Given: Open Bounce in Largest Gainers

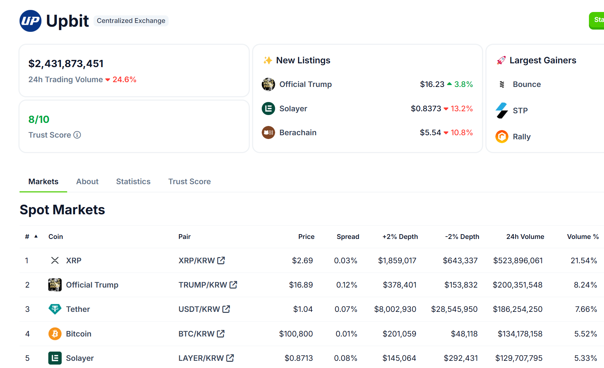Looking at the screenshot, I should click(x=527, y=84).
